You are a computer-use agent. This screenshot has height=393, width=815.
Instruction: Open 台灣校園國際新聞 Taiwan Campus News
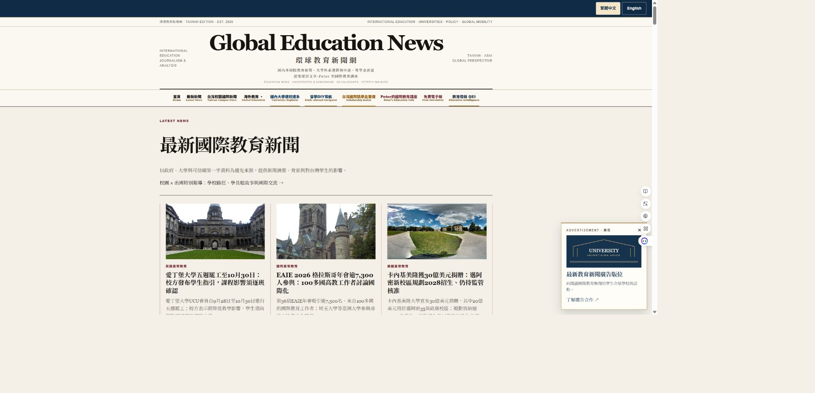[x=222, y=98]
